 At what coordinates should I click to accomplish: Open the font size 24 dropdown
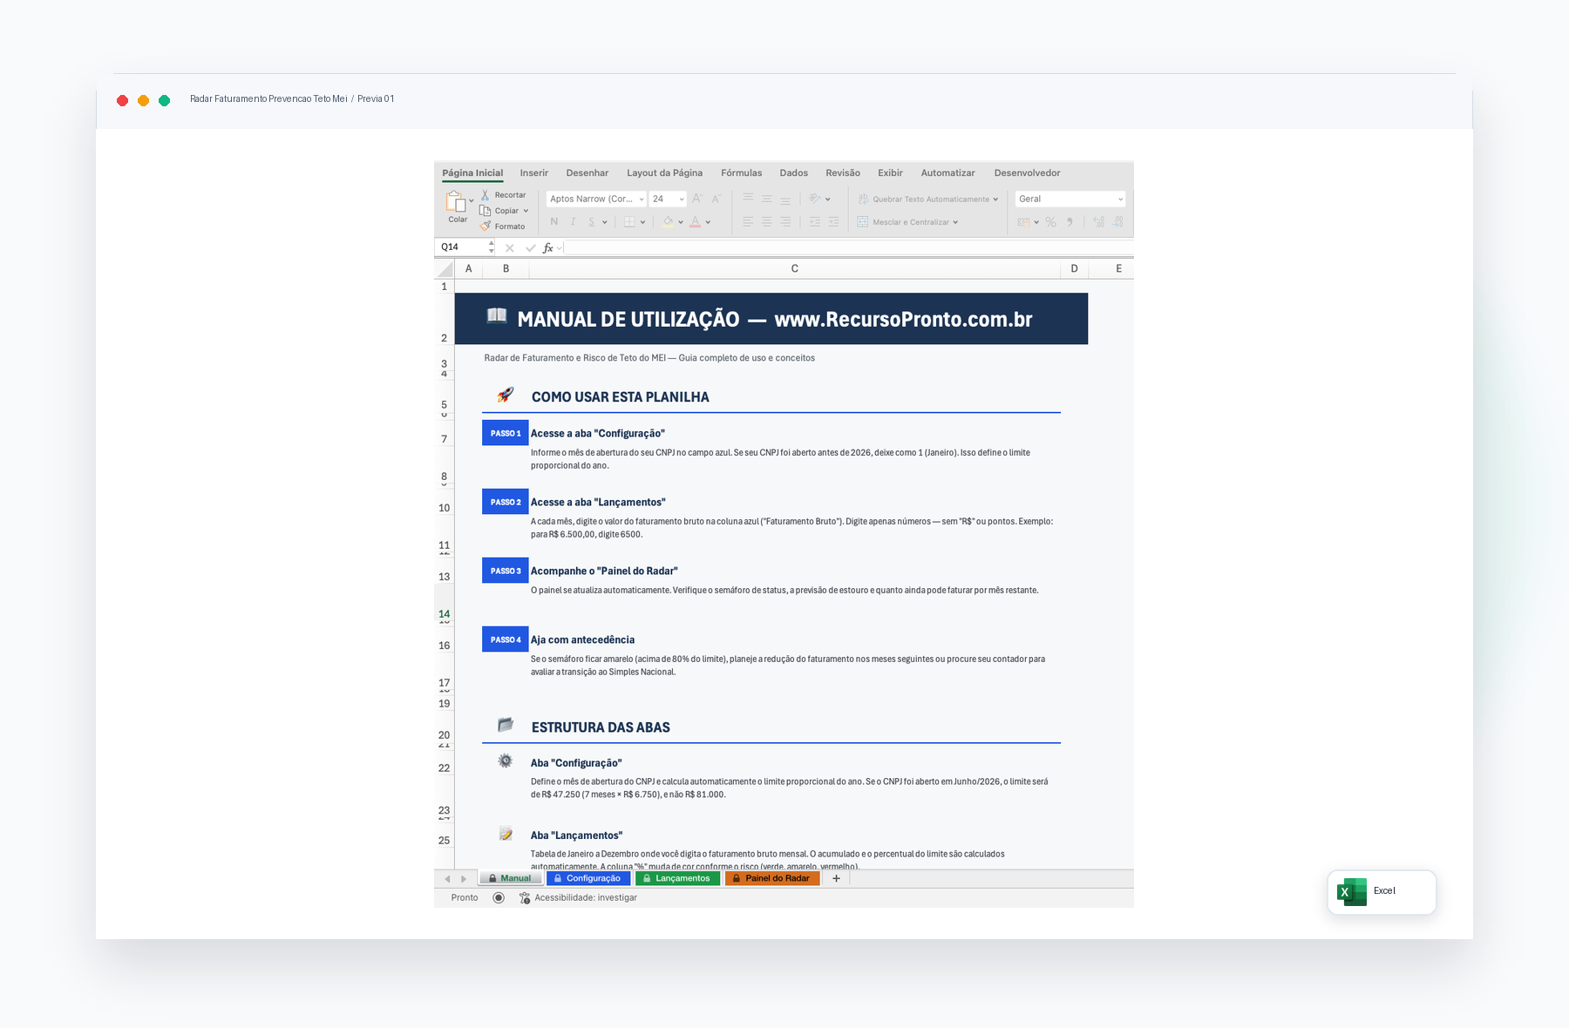pyautogui.click(x=682, y=200)
